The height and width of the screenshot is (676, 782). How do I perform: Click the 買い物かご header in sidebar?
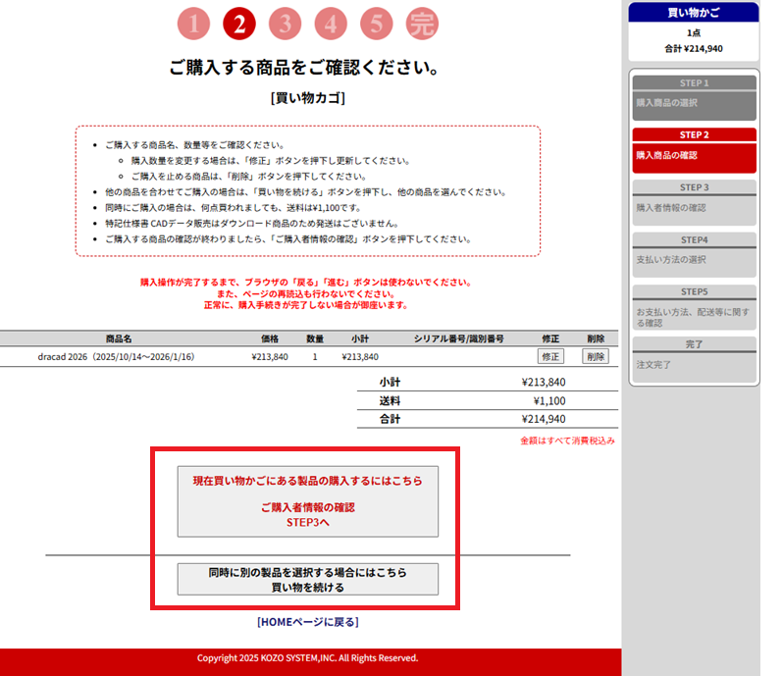pos(694,13)
